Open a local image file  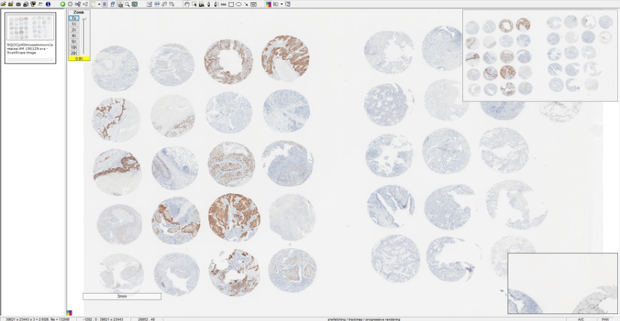(3, 4)
